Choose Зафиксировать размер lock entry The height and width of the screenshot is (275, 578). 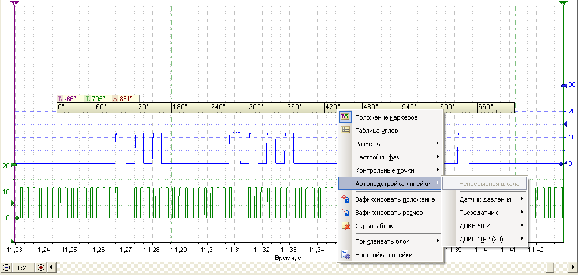[390, 213]
